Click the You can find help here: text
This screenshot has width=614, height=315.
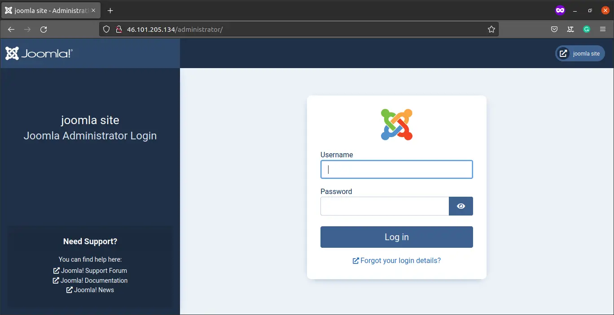pyautogui.click(x=90, y=259)
